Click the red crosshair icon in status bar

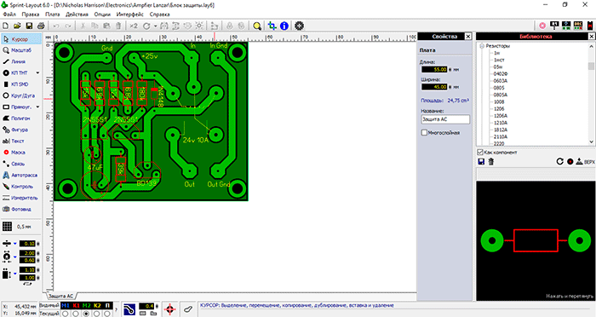coord(170,309)
